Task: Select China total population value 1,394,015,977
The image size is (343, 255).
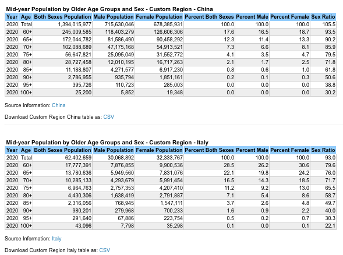Action: pyautogui.click(x=75, y=24)
